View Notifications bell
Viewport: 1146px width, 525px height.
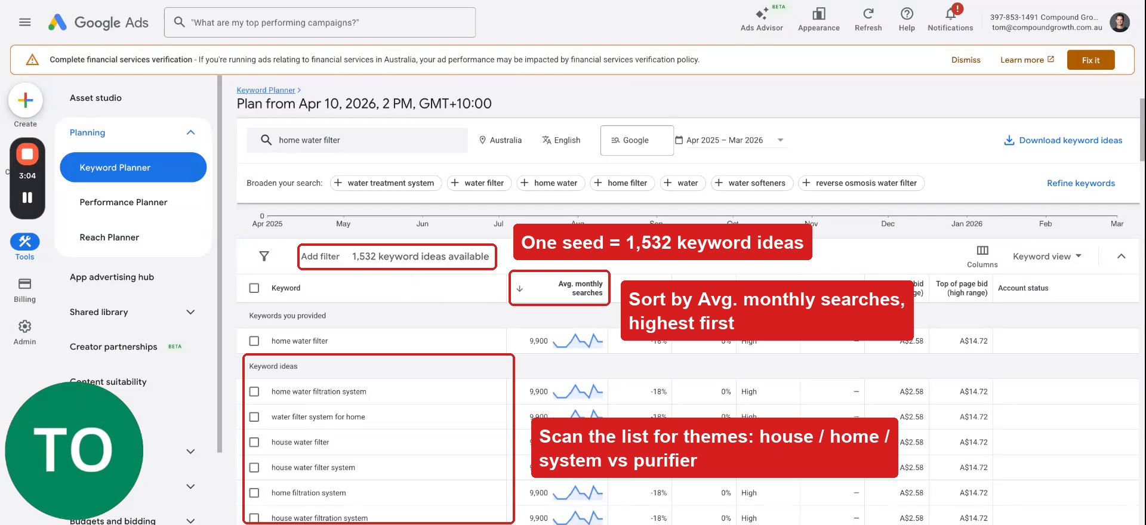click(x=950, y=19)
